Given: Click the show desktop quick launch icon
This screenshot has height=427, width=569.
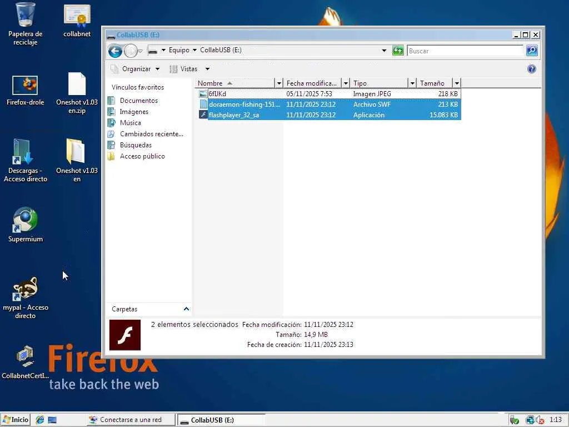Looking at the screenshot, I should point(52,420).
